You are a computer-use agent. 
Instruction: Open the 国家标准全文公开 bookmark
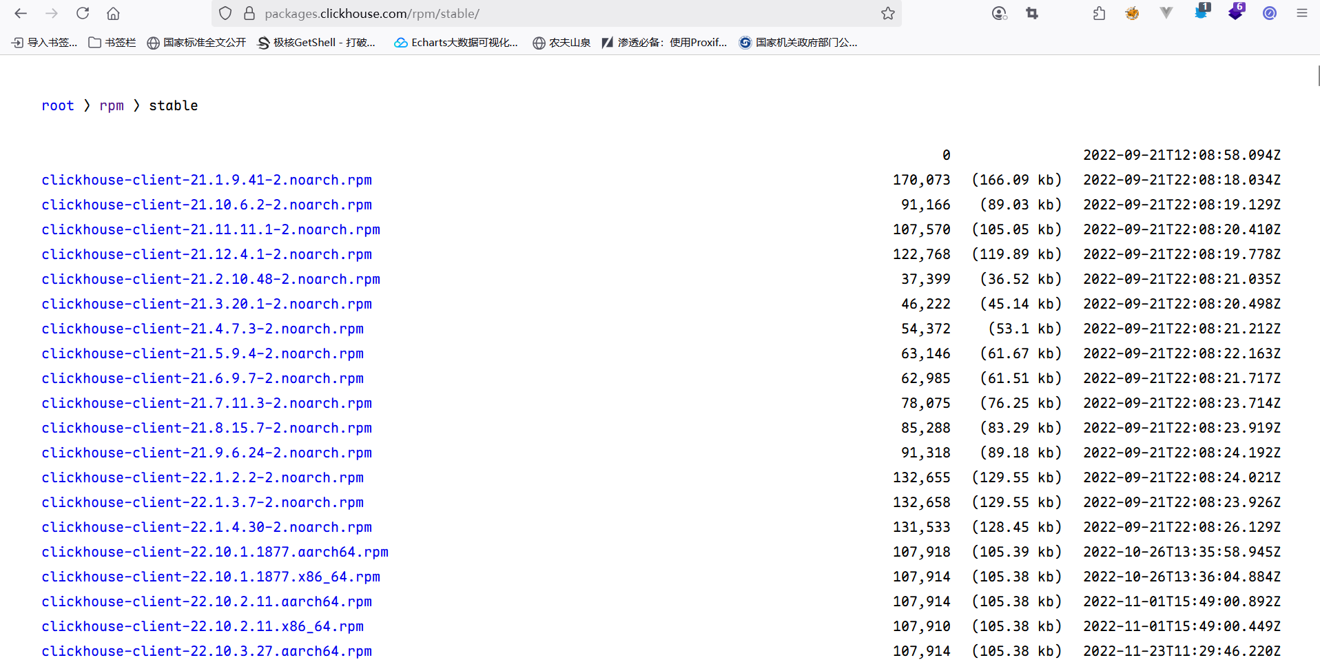coord(196,43)
